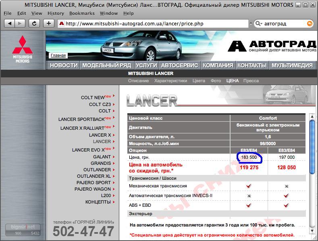Click the site favicon in address bar
Image resolution: width=318 pixels, height=241 pixels.
61,23
